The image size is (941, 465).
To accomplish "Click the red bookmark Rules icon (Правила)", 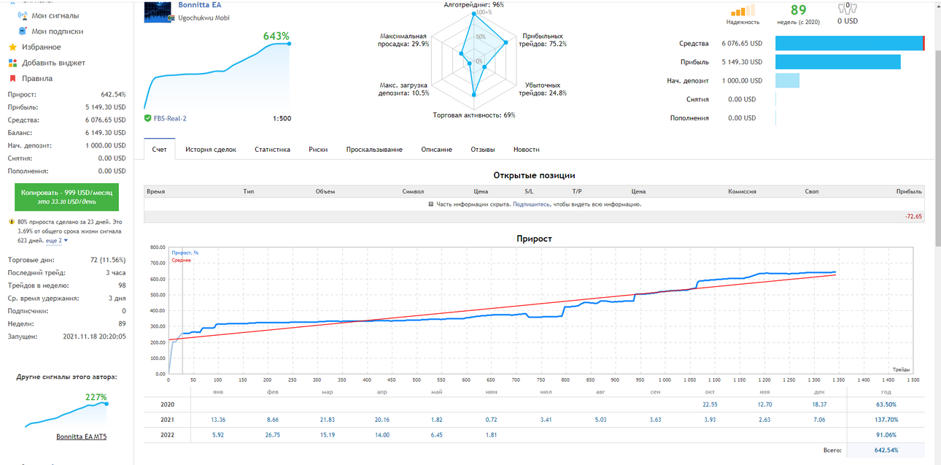I will click(x=12, y=79).
